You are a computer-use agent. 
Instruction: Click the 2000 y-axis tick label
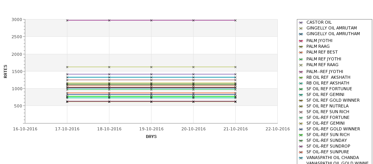pos(17,54)
